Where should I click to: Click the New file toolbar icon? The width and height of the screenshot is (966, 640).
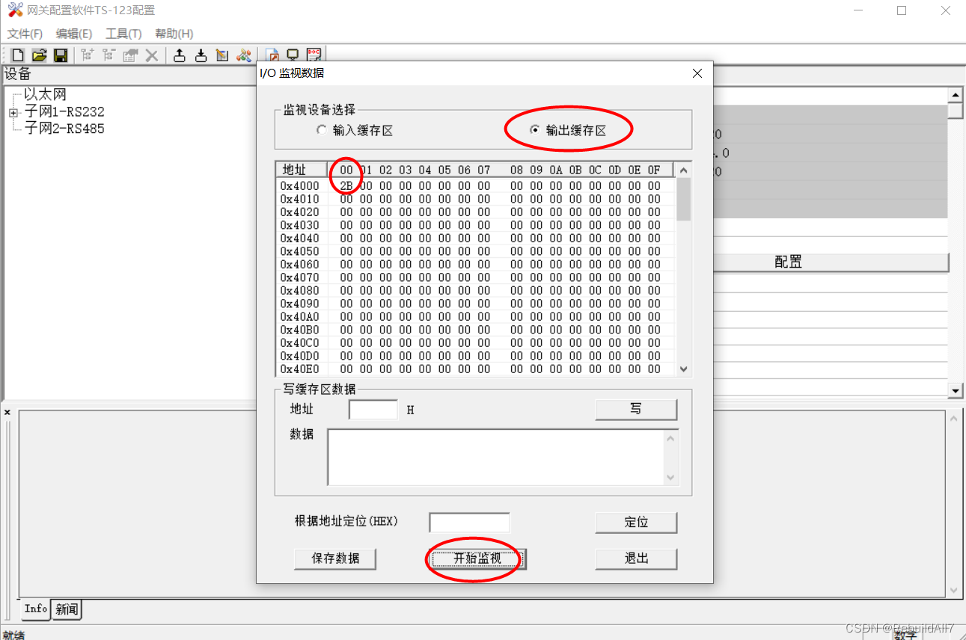coord(18,55)
